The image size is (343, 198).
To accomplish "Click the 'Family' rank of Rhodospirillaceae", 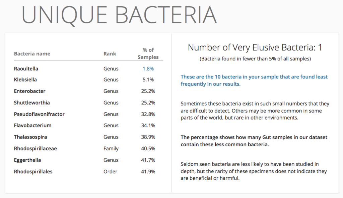I will click(111, 149).
